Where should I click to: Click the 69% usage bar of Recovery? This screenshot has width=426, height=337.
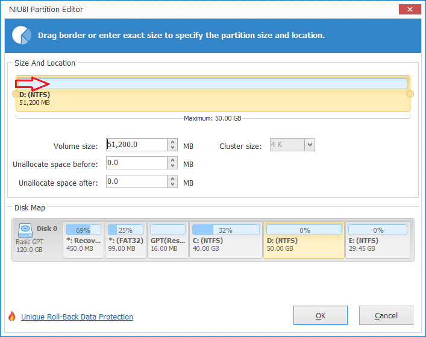point(83,230)
